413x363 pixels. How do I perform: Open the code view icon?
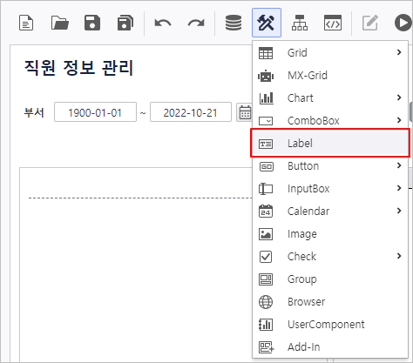333,23
